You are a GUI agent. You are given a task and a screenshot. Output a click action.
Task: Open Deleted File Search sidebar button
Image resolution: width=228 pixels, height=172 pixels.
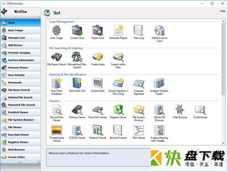(21, 97)
